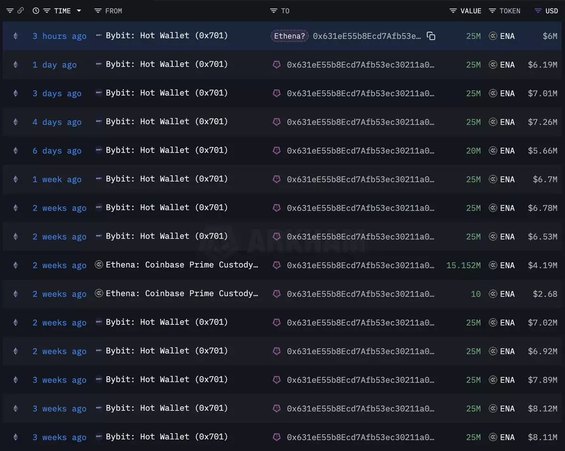Open the TO column filter
Image resolution: width=565 pixels, height=451 pixels.
(x=274, y=11)
